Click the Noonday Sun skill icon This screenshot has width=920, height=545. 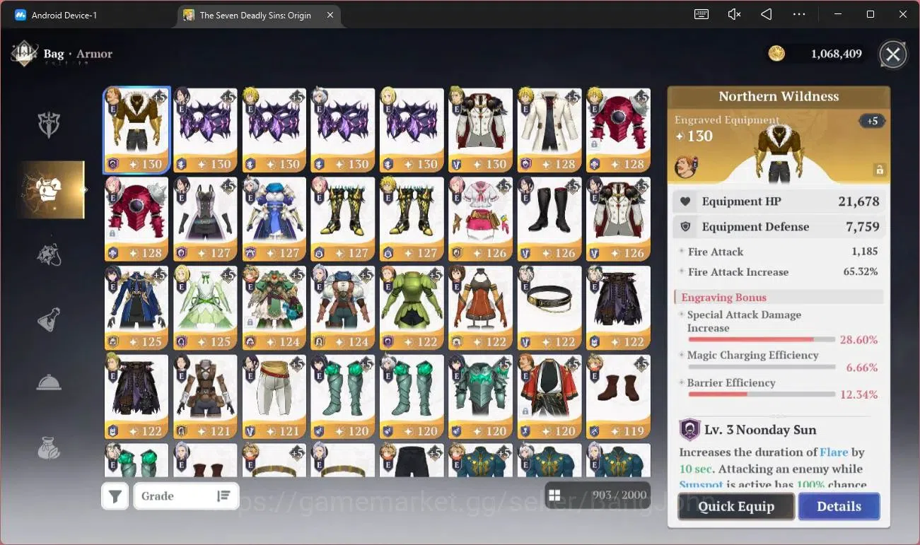[689, 430]
